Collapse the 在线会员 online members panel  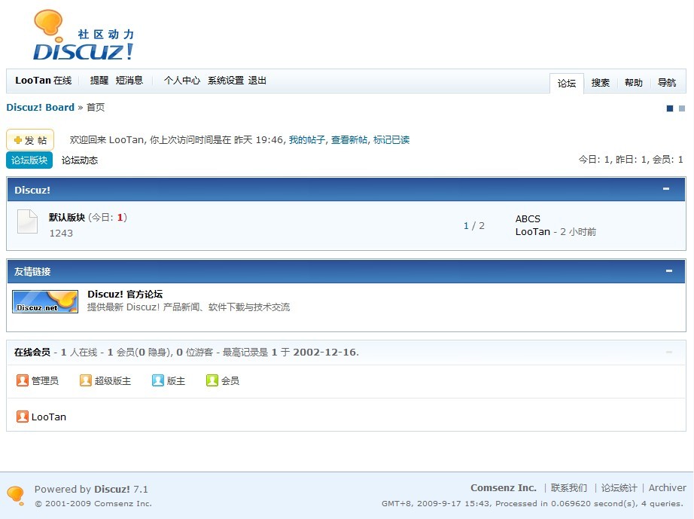point(668,352)
